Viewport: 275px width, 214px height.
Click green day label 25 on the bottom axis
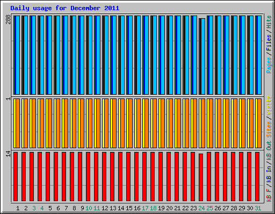(209, 208)
